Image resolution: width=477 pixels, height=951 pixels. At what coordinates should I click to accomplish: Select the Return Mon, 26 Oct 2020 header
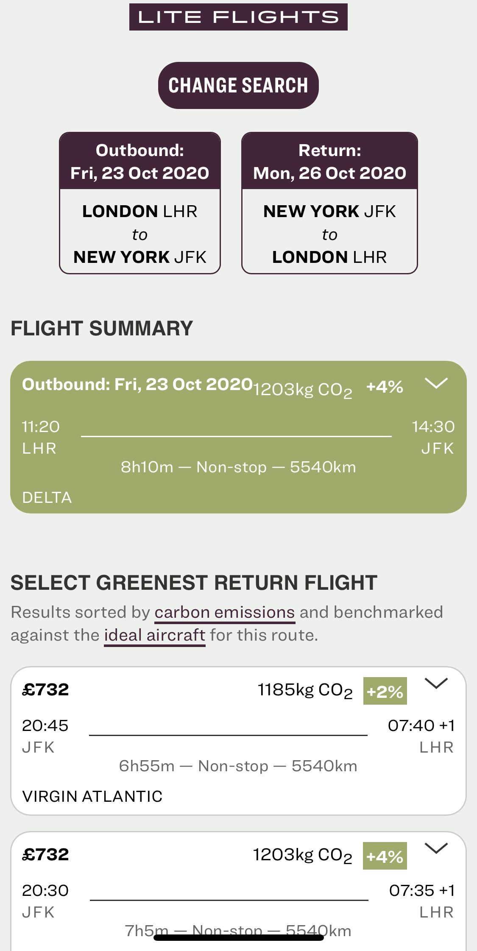pos(329,162)
